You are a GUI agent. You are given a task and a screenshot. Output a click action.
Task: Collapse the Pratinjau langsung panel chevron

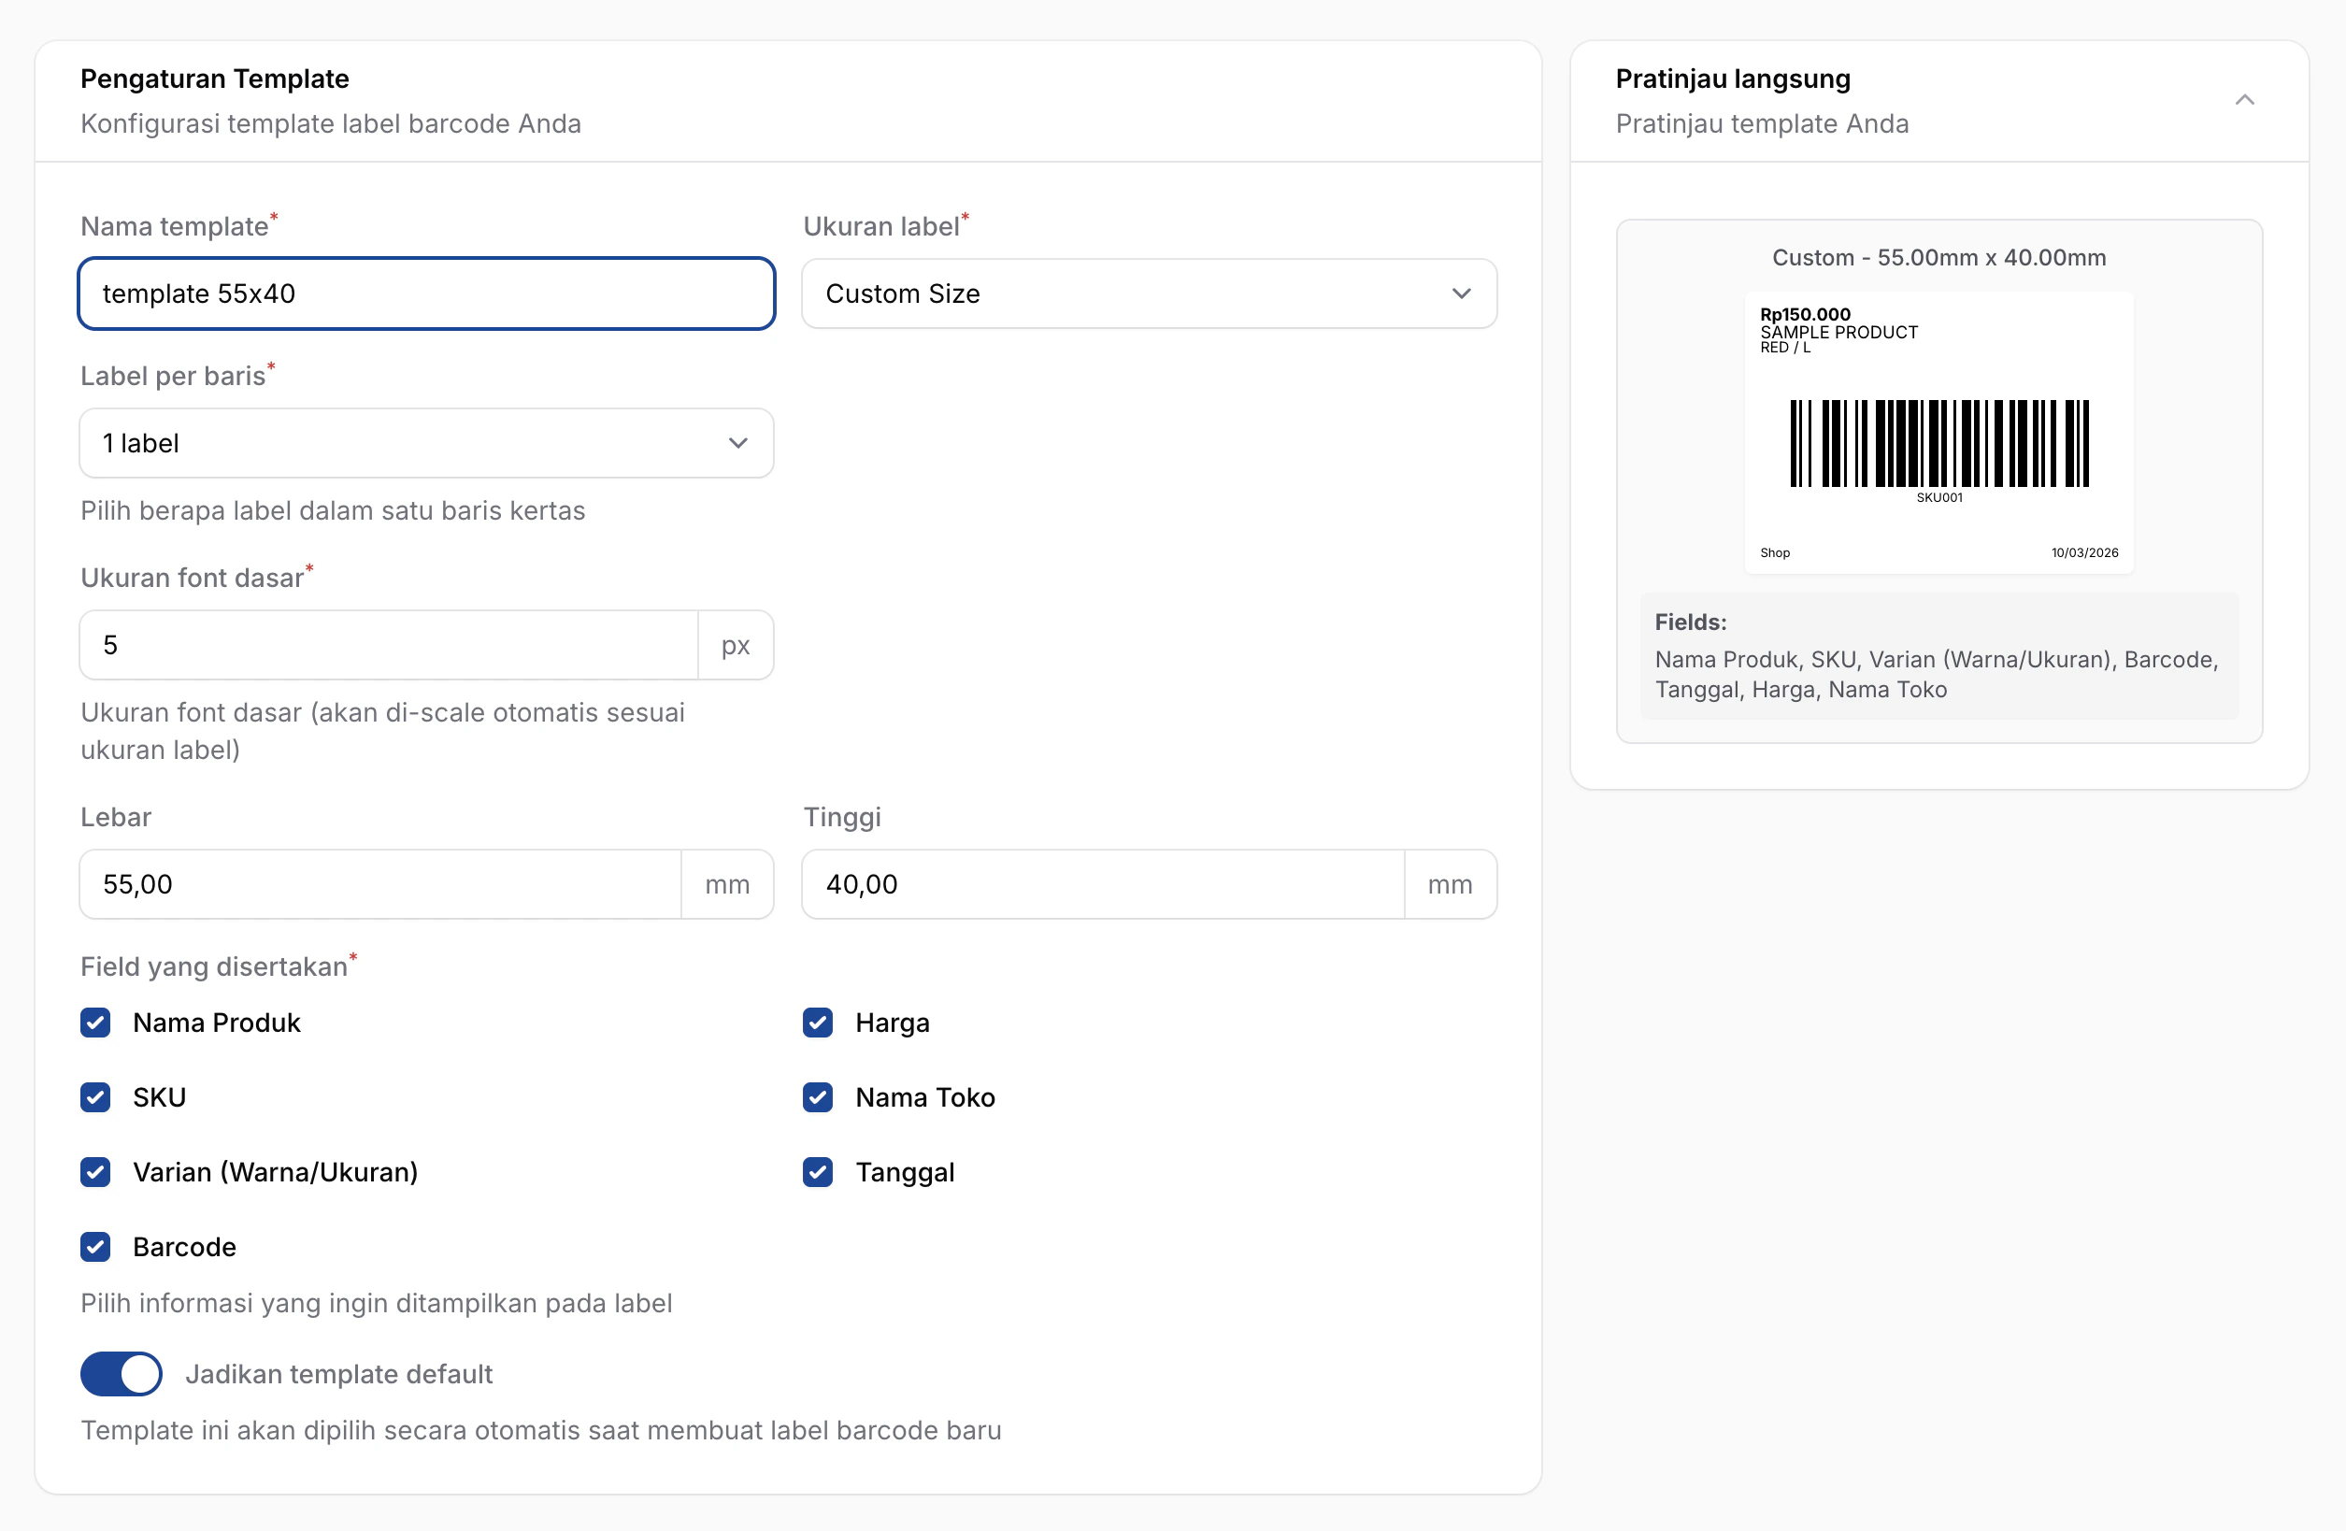tap(2243, 100)
